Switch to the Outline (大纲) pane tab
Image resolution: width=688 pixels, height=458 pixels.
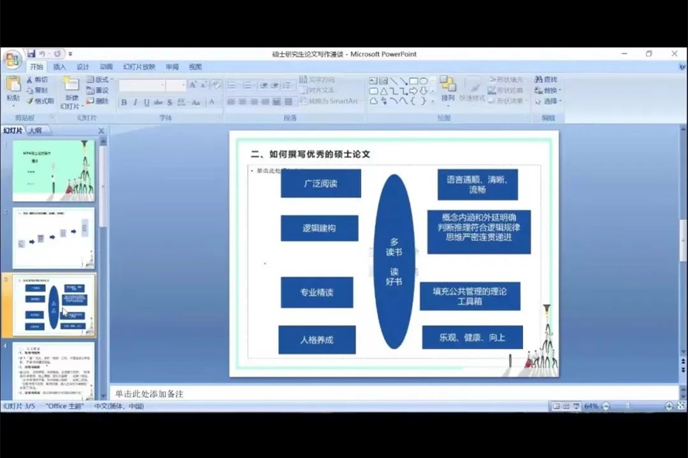(35, 130)
